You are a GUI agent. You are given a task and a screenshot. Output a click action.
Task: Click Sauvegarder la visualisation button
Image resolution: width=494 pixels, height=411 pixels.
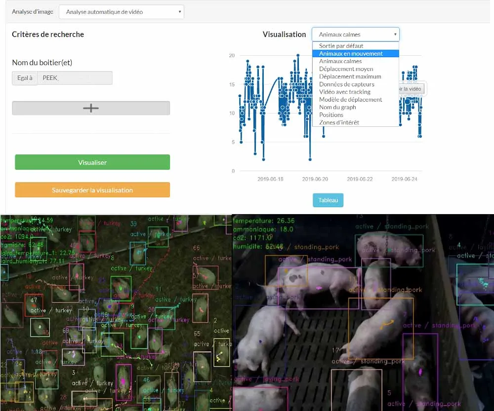92,190
